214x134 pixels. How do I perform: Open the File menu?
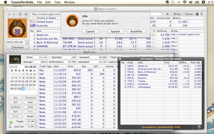39,2
